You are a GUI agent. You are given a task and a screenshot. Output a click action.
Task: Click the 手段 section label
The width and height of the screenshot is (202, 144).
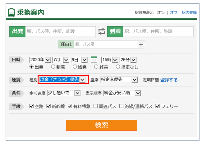click(16, 106)
